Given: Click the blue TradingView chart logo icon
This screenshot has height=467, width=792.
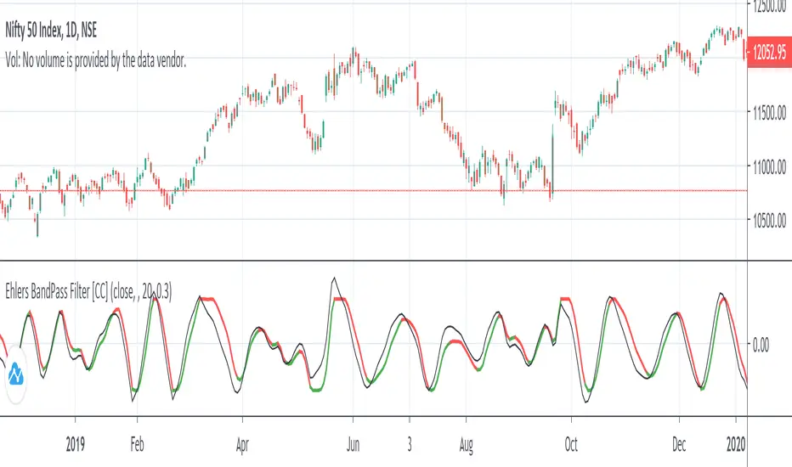Looking at the screenshot, I should click(x=15, y=374).
